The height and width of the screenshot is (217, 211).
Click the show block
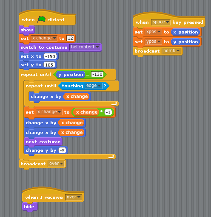tap(27, 30)
